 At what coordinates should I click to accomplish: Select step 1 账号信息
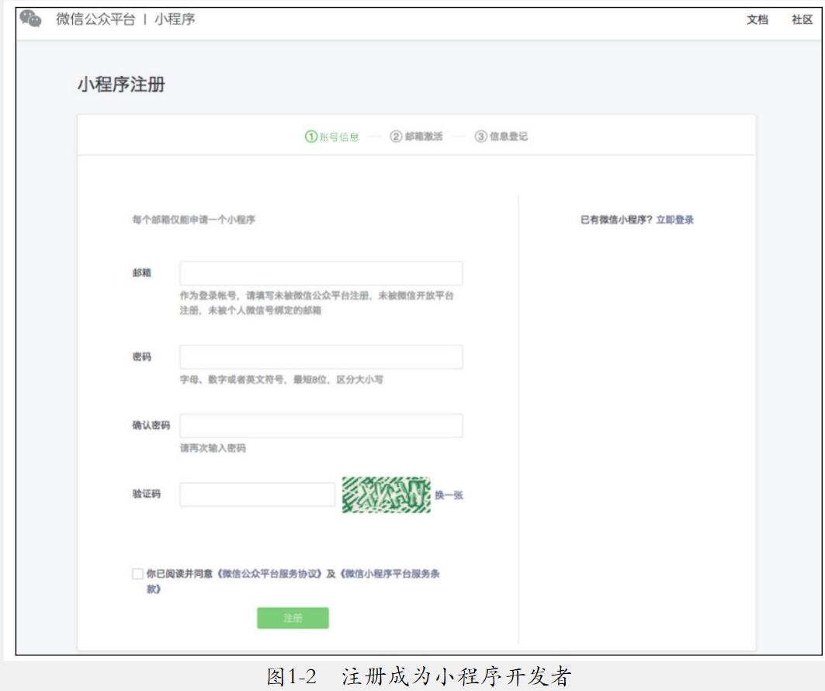click(x=332, y=137)
